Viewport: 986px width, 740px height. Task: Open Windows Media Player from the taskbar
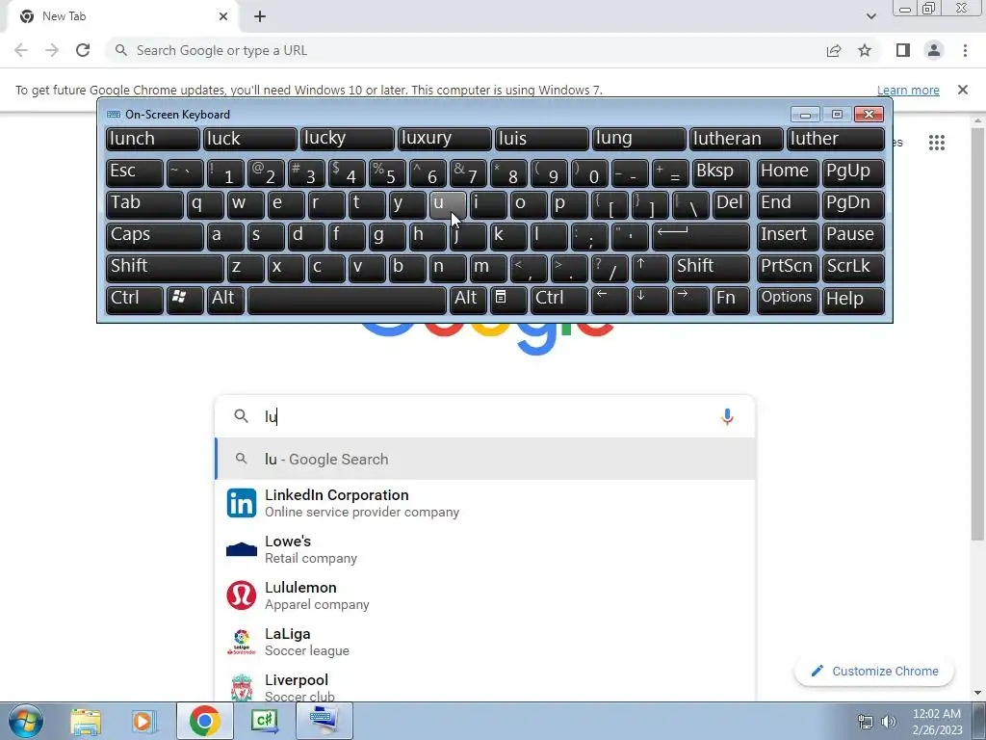click(144, 721)
